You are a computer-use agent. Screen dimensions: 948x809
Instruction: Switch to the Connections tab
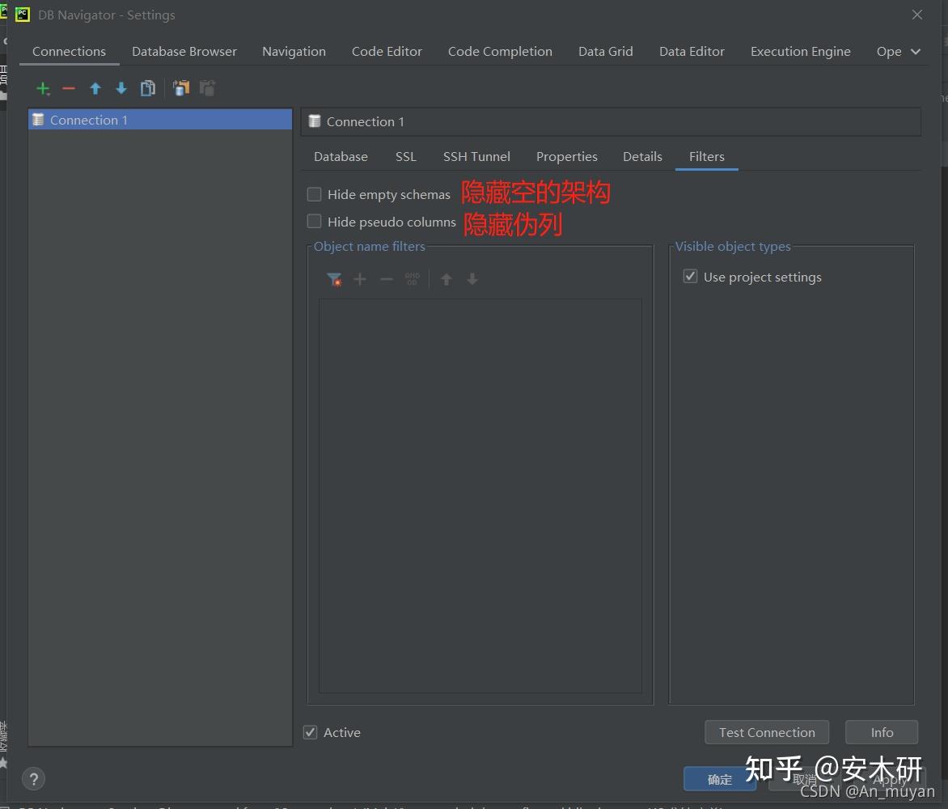pyautogui.click(x=69, y=52)
